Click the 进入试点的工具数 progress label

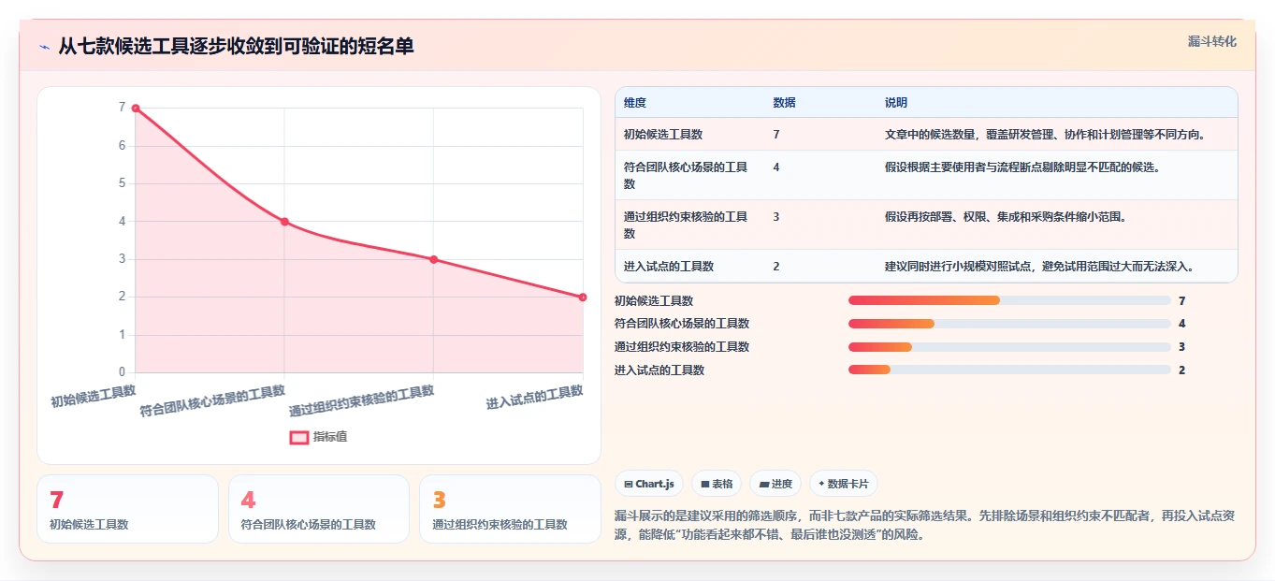659,370
